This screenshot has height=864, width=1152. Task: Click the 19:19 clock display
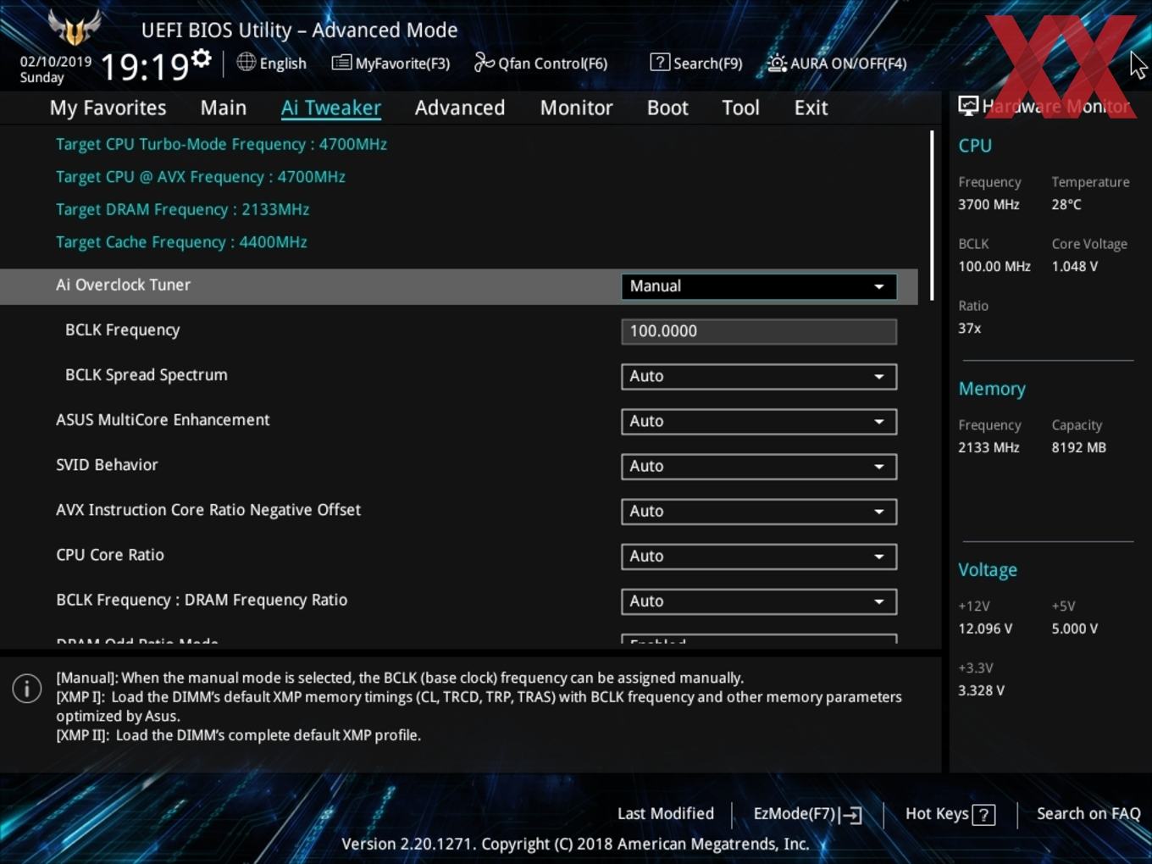point(144,66)
